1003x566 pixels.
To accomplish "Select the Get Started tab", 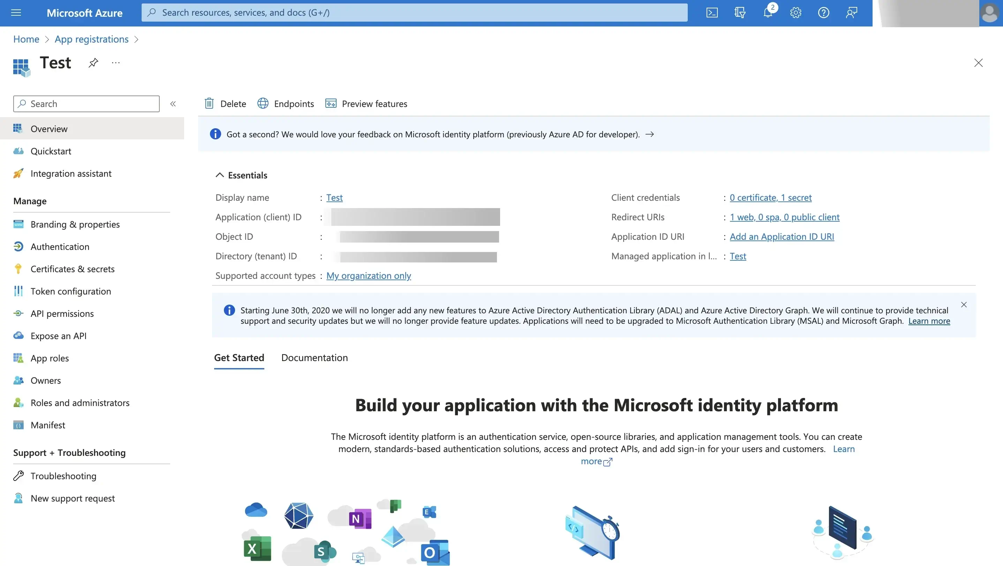I will (239, 357).
